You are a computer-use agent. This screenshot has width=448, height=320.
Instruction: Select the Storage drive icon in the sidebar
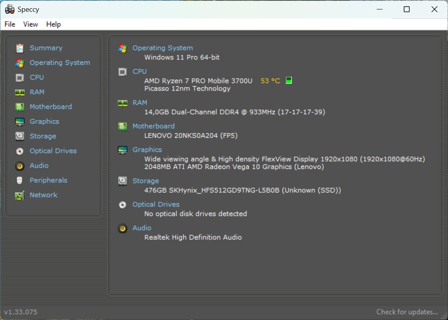click(x=20, y=136)
